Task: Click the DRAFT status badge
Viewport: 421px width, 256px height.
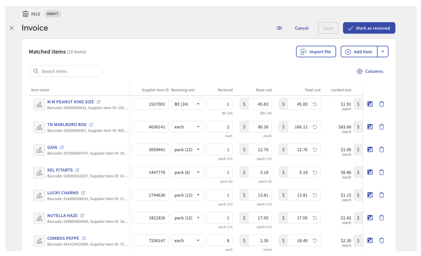Action: point(53,14)
